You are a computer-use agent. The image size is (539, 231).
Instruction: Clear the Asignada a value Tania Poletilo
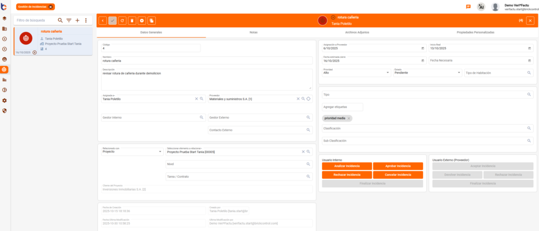(x=196, y=99)
